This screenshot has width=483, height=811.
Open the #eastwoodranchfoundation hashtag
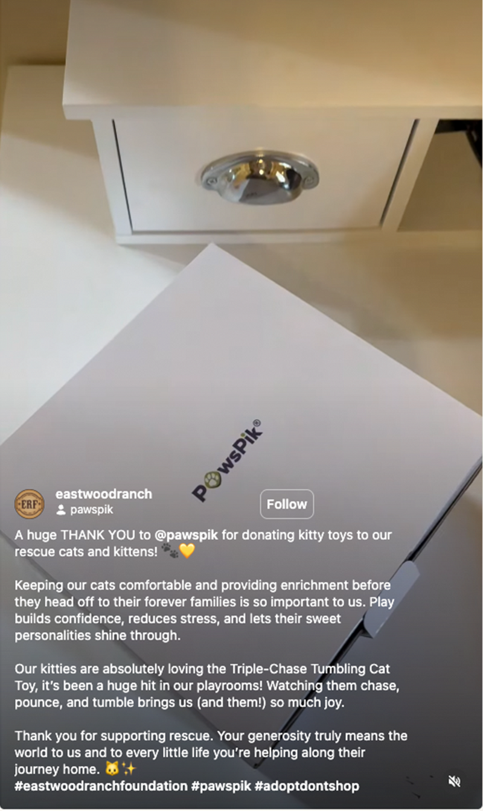pos(101,786)
